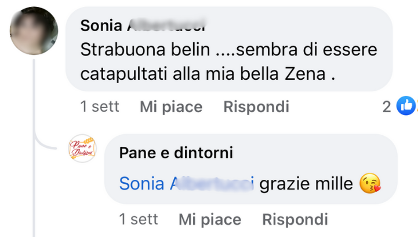
Task: Like the Pane e dintorni reply
Action: click(x=209, y=220)
